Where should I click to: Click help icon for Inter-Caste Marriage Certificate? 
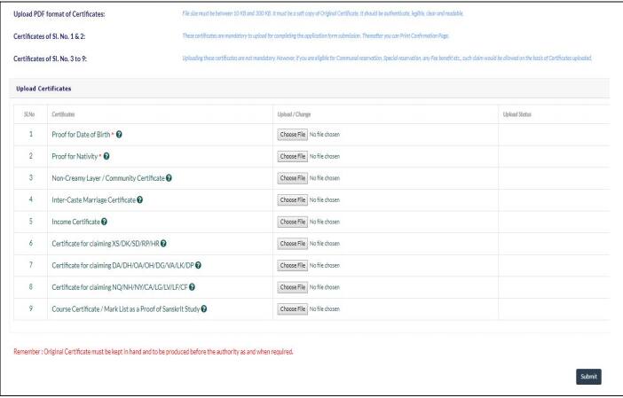(139, 199)
